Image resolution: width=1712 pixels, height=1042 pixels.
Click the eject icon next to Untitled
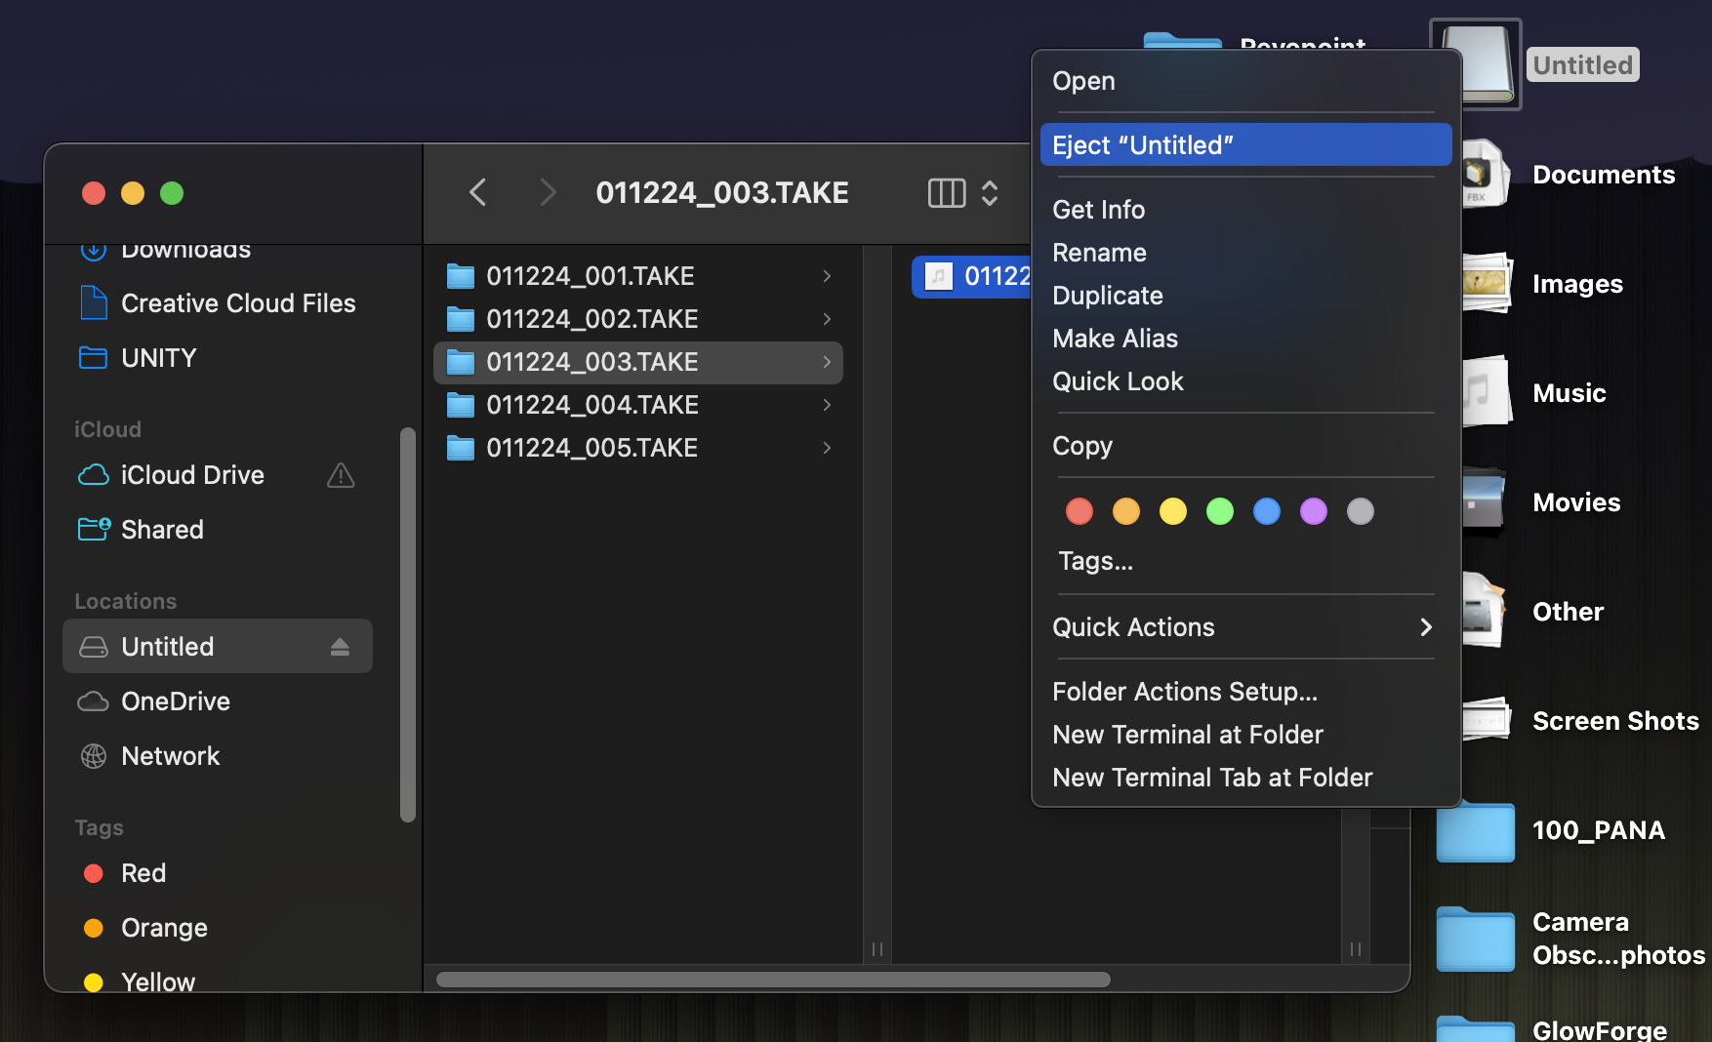(340, 647)
